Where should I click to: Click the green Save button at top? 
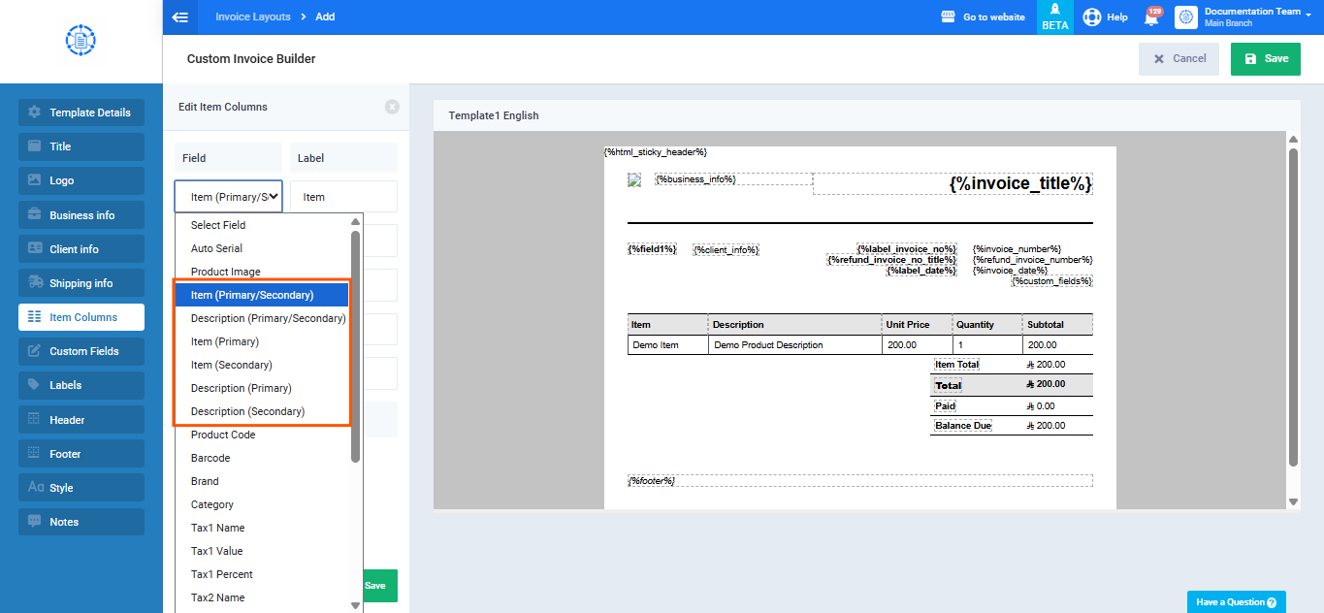coord(1266,58)
